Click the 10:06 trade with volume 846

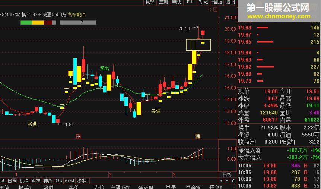(x=279, y=166)
